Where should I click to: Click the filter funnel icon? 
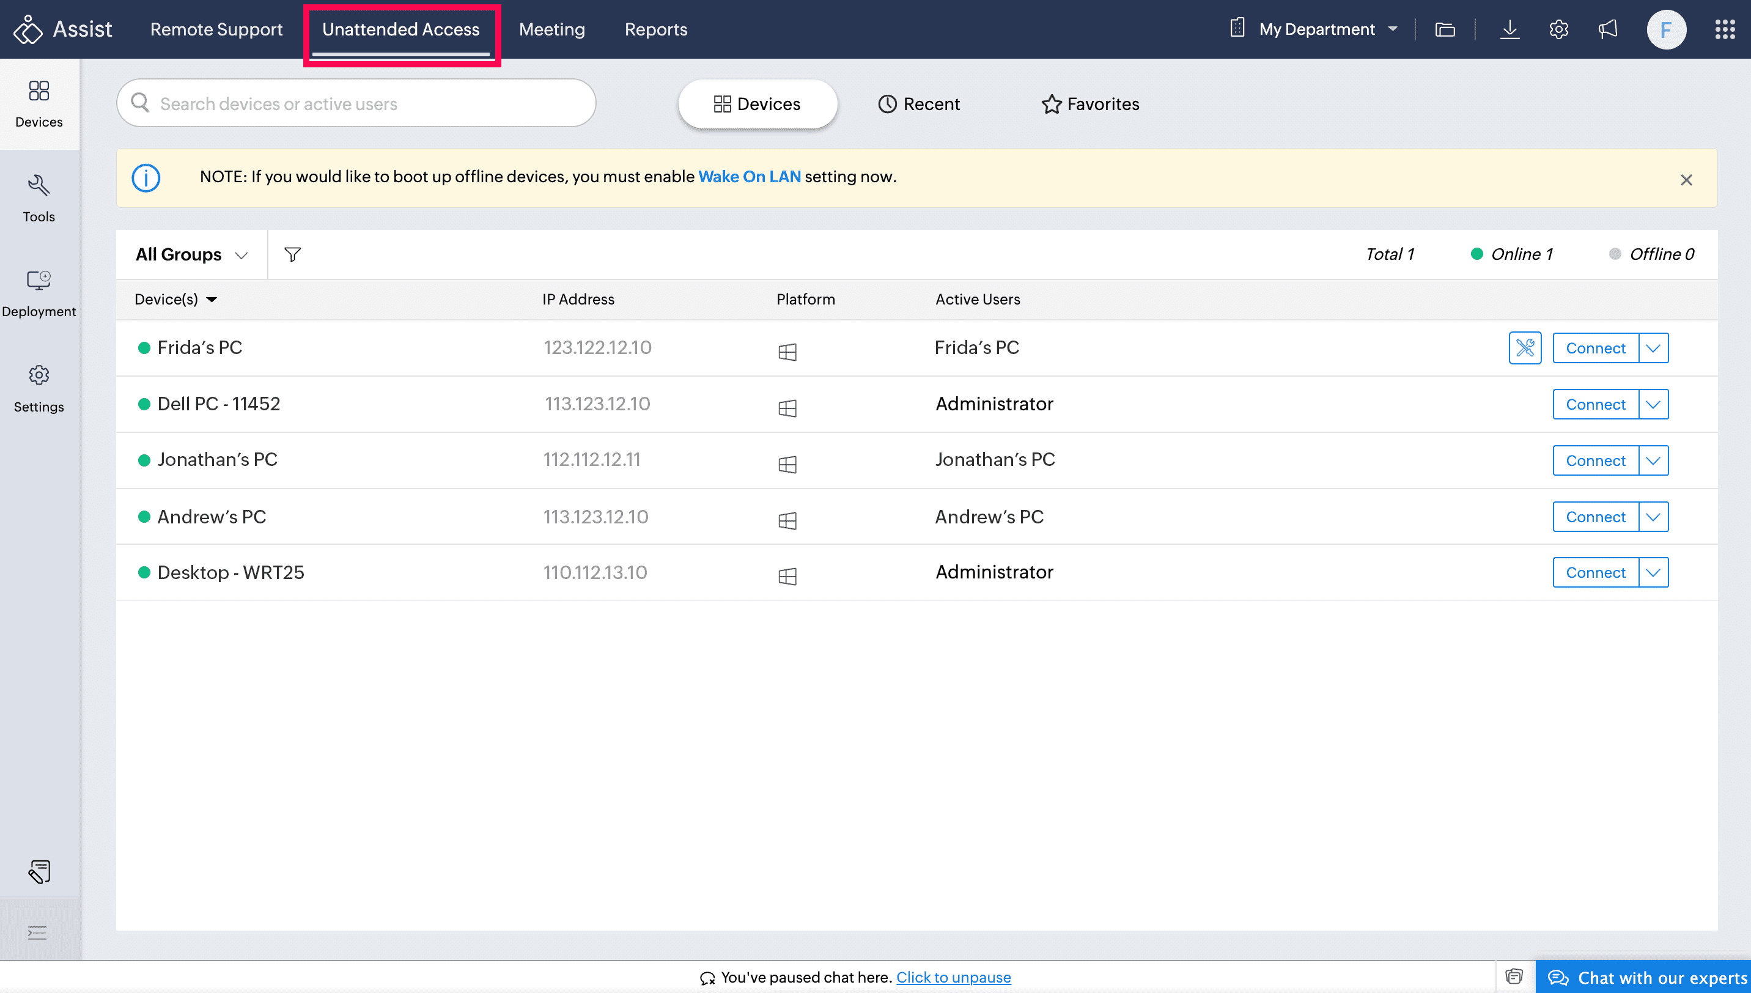pos(292,254)
